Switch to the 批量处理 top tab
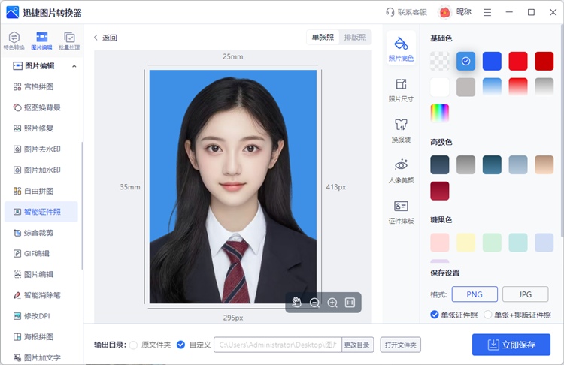The height and width of the screenshot is (365, 564). point(69,40)
